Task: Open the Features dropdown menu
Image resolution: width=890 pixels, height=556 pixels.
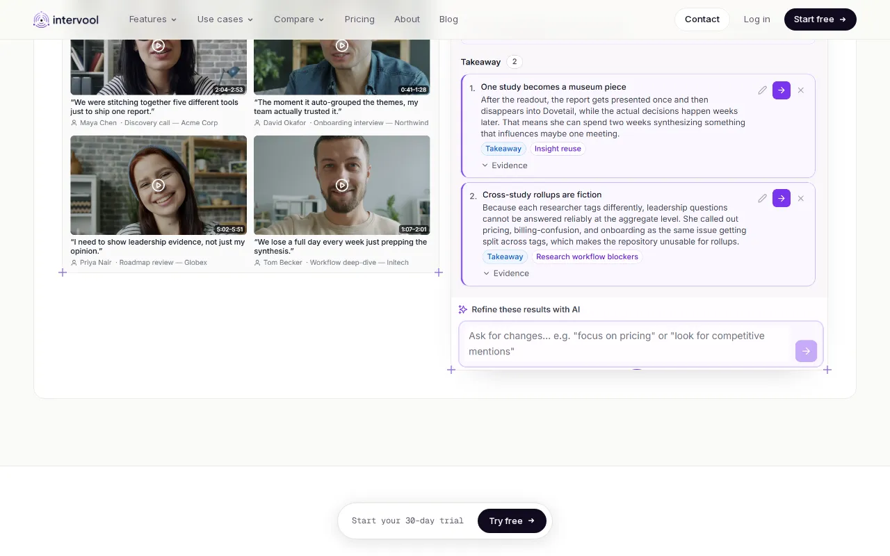Action: pyautogui.click(x=153, y=19)
